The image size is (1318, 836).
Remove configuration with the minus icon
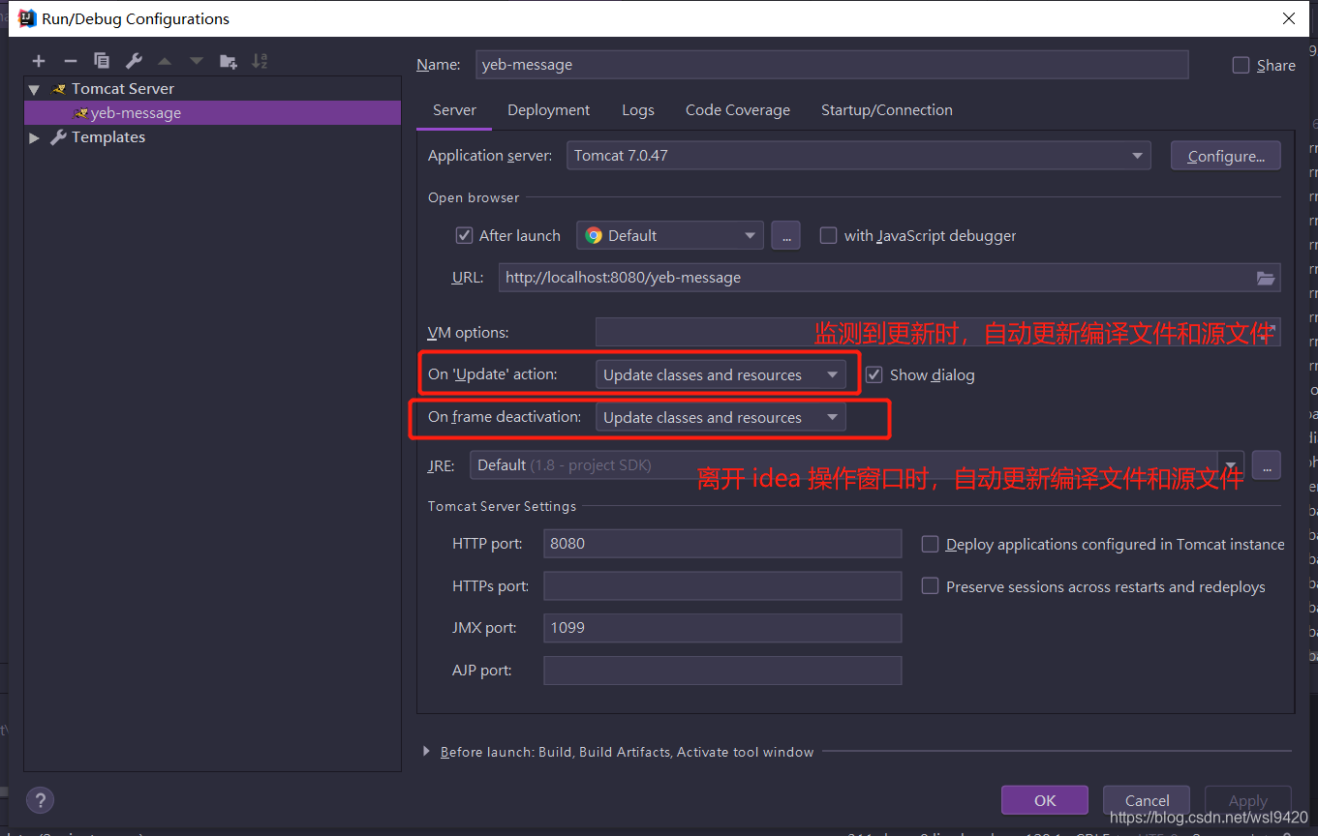point(70,61)
